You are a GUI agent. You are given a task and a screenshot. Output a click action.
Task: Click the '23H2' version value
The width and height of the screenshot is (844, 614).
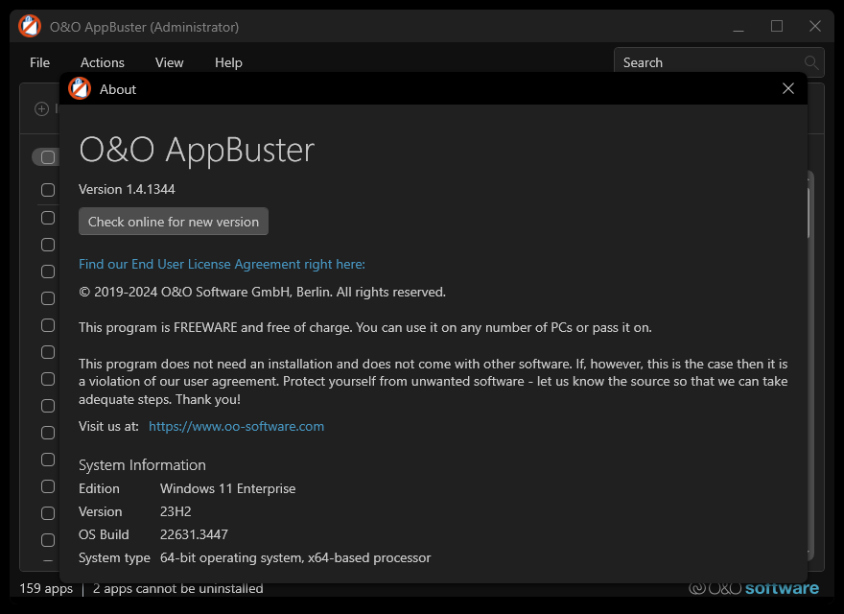tap(176, 511)
